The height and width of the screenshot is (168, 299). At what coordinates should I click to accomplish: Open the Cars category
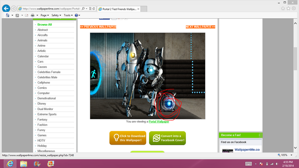(41, 62)
